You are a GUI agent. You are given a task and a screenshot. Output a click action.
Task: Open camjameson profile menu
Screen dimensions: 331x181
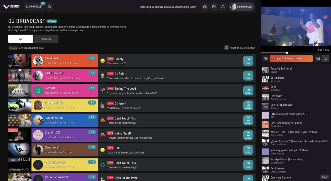241,7
